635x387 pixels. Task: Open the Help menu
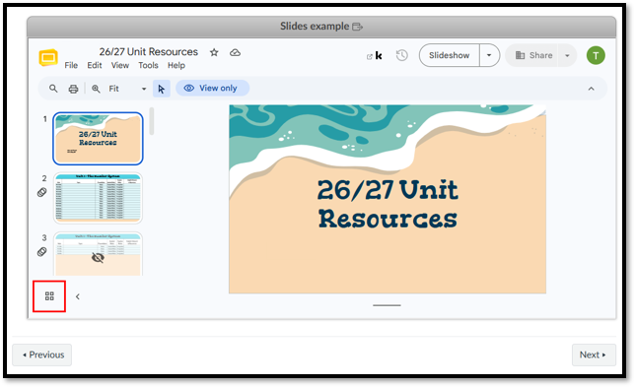[x=176, y=66]
